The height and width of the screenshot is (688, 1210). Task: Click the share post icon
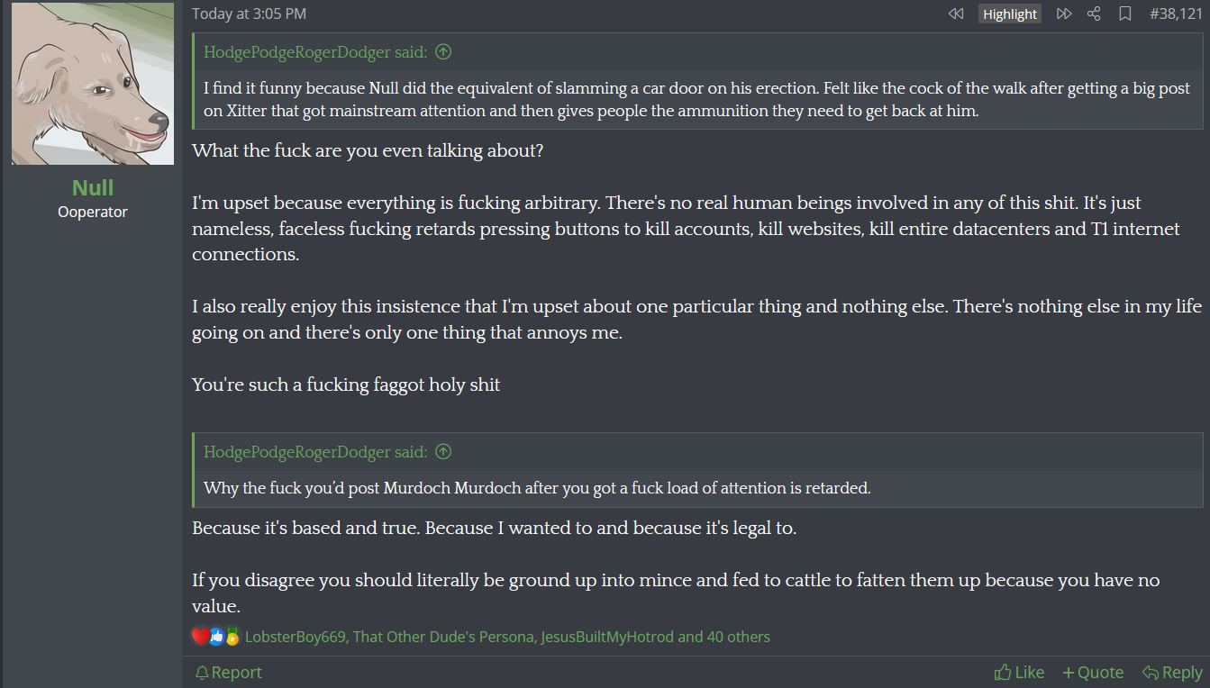[1094, 14]
